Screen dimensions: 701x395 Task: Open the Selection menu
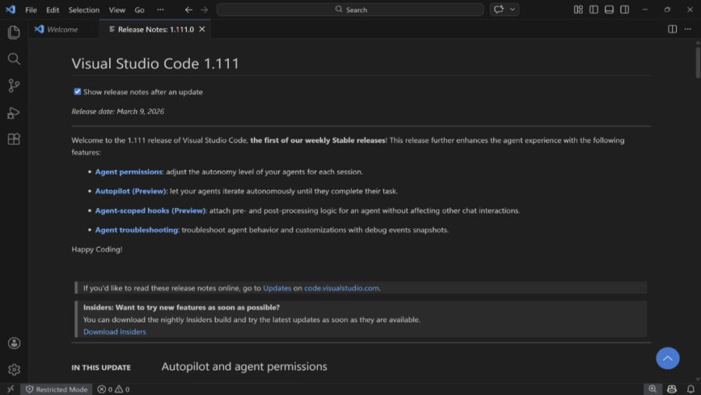pos(83,9)
